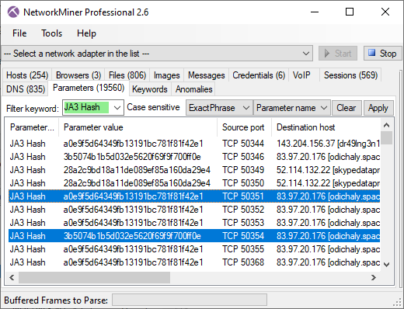The image size is (404, 309).
Task: Switch to the Browsers (3) tab
Action: (x=78, y=75)
